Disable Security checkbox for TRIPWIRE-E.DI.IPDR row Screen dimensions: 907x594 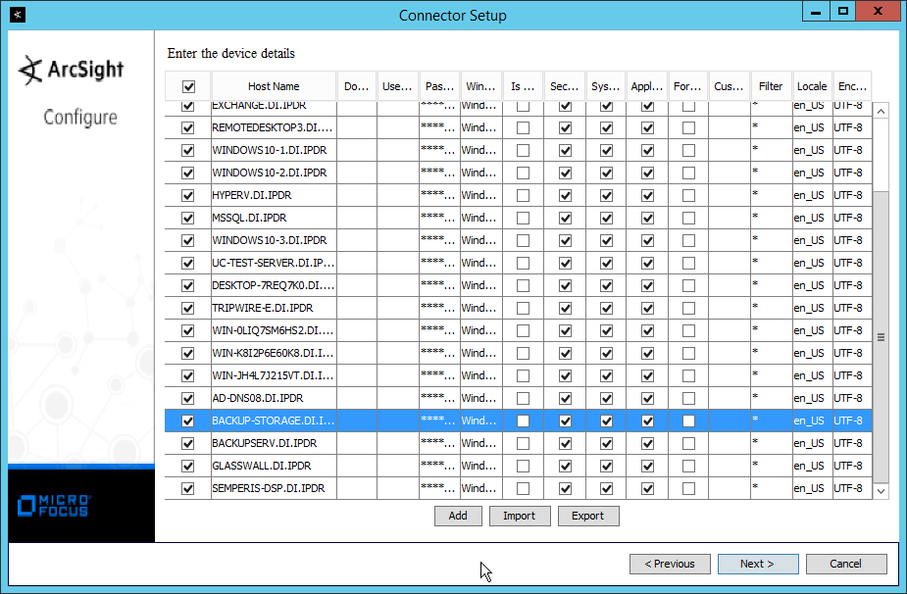(x=565, y=308)
